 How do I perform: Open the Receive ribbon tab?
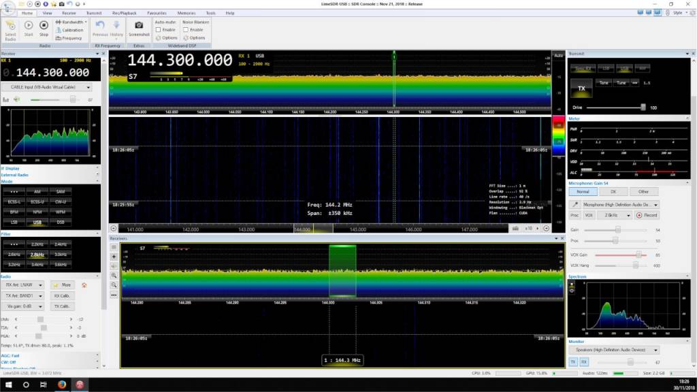69,14
